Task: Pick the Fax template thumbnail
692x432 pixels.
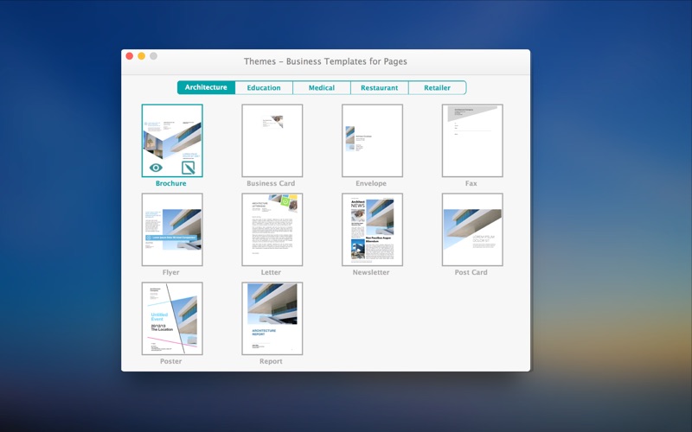Action: 472,141
